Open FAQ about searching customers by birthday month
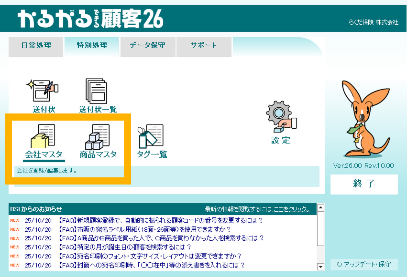This screenshot has width=407, height=277. pyautogui.click(x=124, y=247)
